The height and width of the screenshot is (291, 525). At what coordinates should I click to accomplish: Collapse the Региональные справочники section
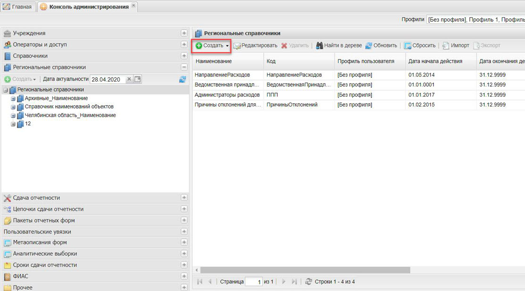pyautogui.click(x=184, y=67)
